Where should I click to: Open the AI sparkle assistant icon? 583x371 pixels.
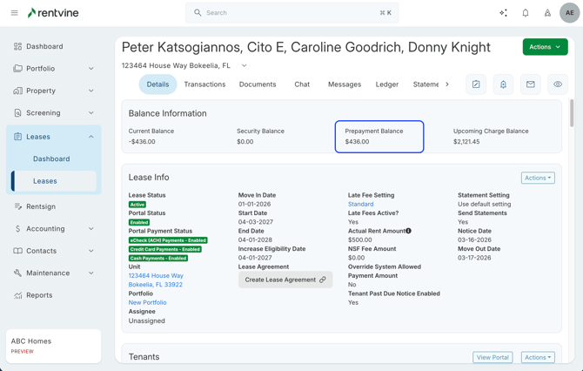click(x=503, y=13)
